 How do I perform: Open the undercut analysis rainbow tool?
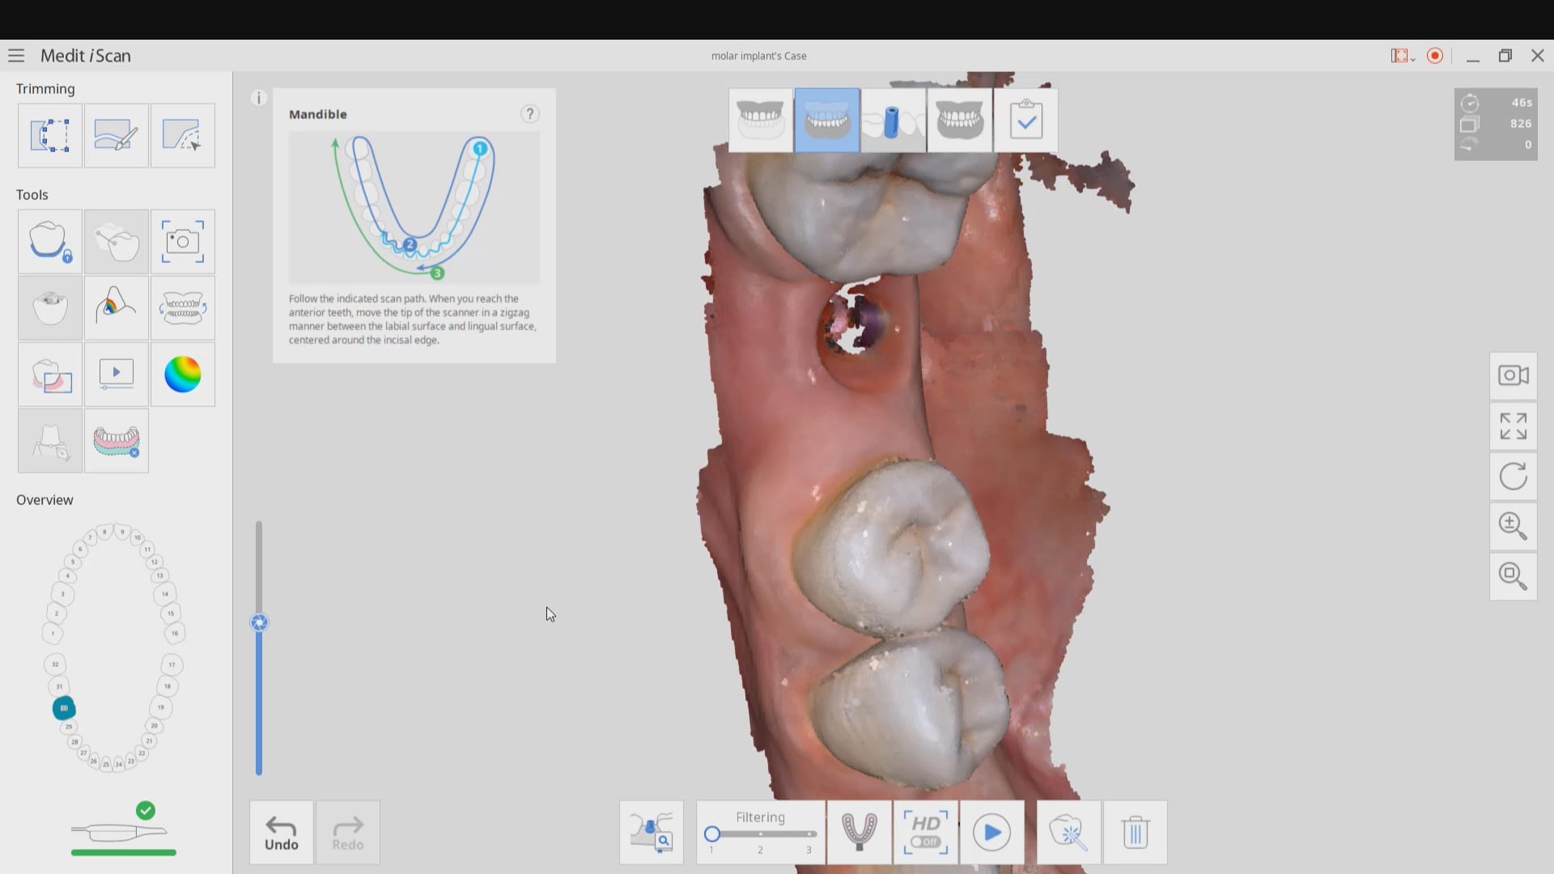[x=117, y=308]
